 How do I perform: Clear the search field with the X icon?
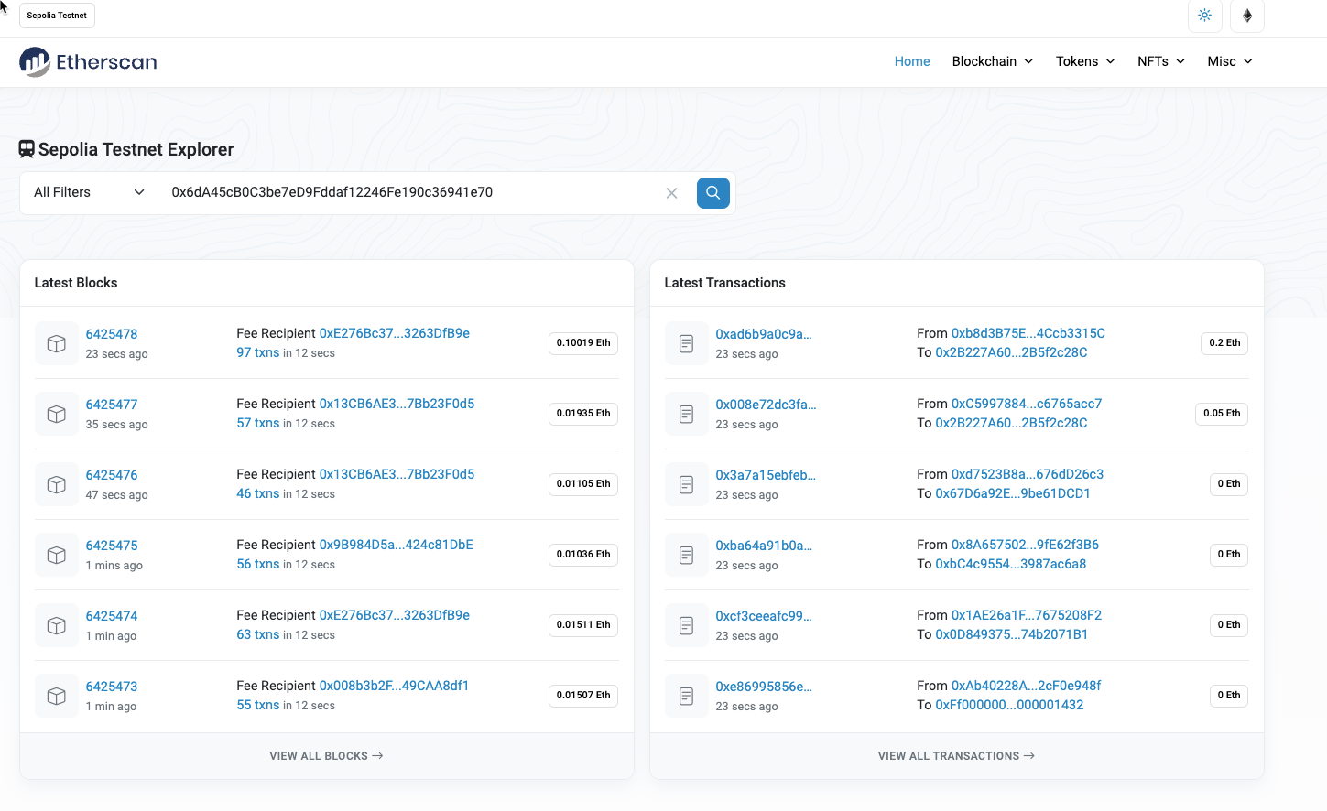(671, 193)
